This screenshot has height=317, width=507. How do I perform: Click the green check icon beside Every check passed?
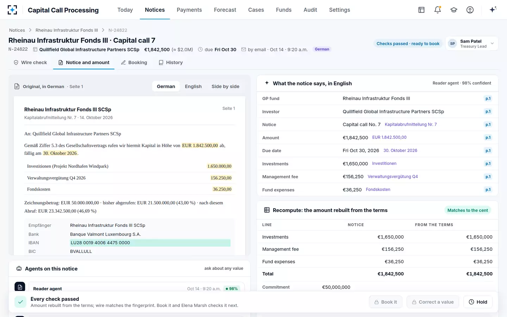[20, 302]
